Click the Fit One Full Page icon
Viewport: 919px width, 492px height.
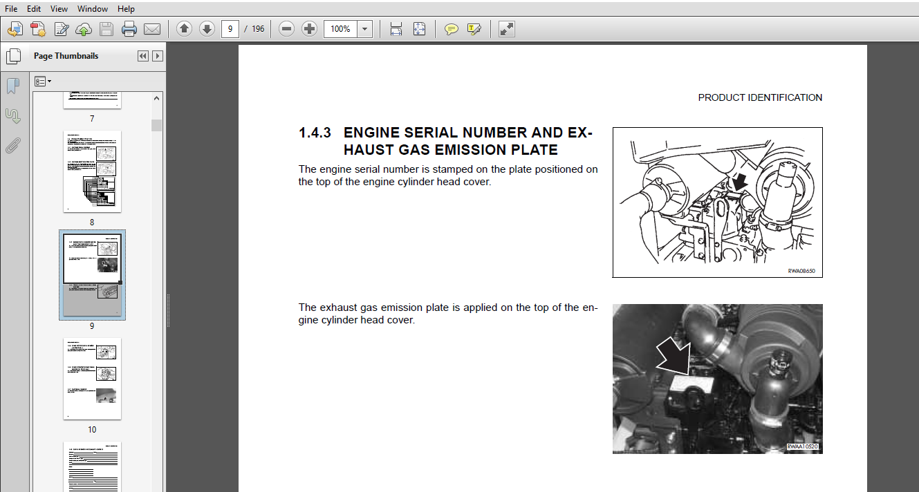pos(419,29)
